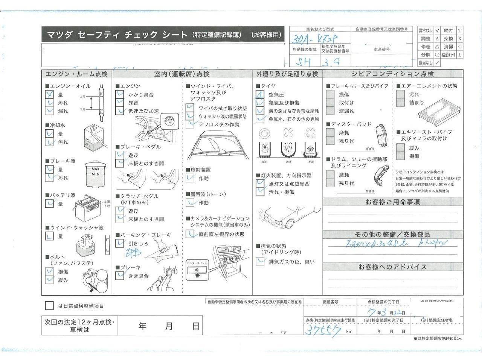Click the symbol legend table in the corner
482x362 pixels.
(441, 47)
